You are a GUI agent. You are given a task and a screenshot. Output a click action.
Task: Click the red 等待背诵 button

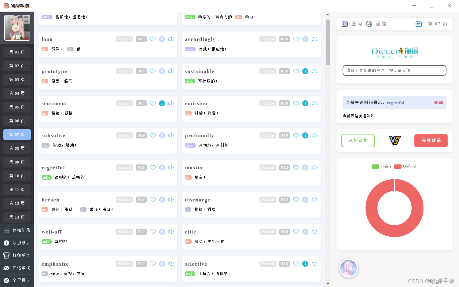(431, 141)
